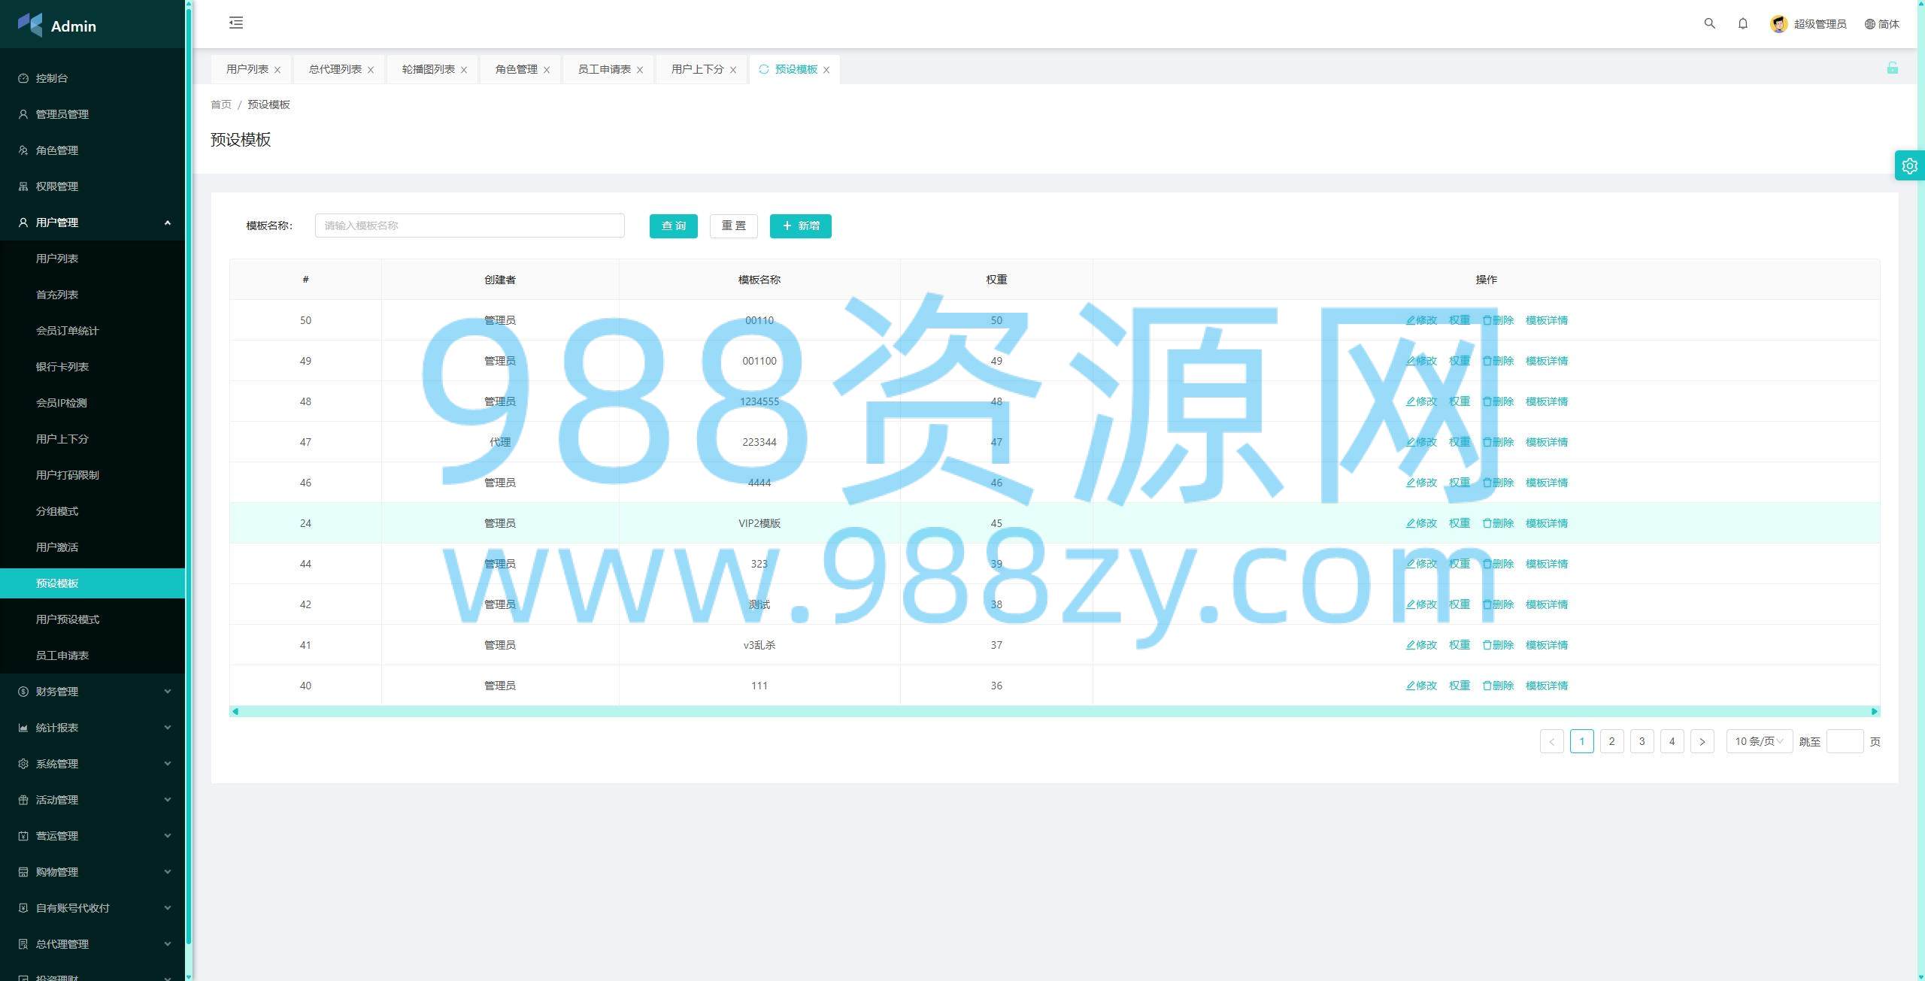Click the refresh icon on 预设模板 tab
This screenshot has height=981, width=1925.
pos(763,69)
